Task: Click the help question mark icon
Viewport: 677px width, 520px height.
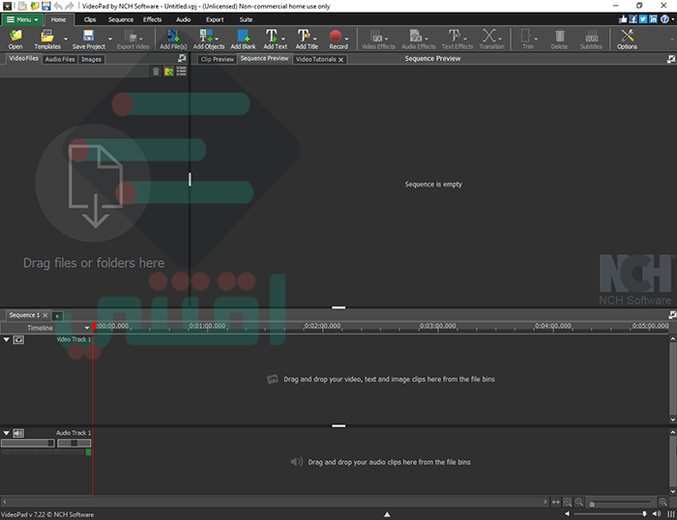Action: click(665, 19)
